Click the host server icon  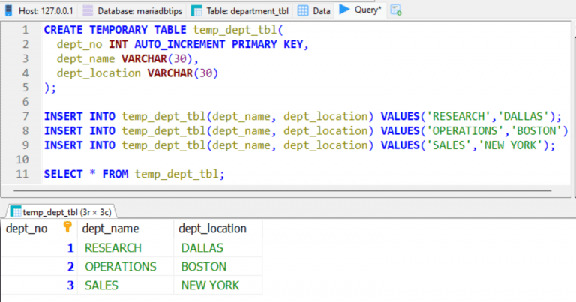click(8, 10)
